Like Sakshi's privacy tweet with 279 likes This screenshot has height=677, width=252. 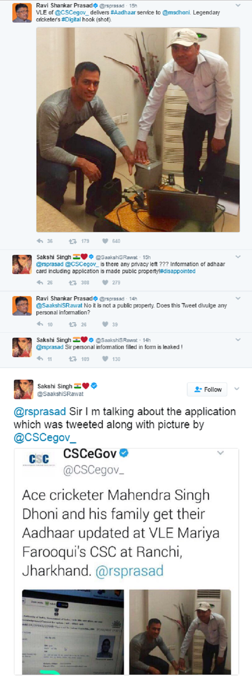pyautogui.click(x=105, y=283)
